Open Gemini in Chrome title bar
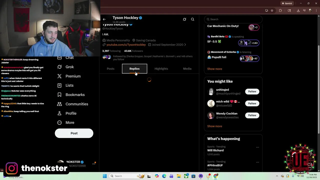The width and height of the screenshot is (320, 180). (x=287, y=3)
